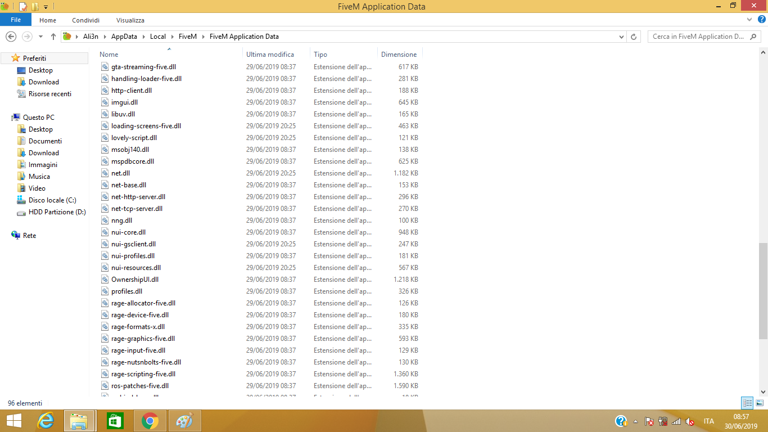Select Questo PC in navigation pane

[38, 118]
